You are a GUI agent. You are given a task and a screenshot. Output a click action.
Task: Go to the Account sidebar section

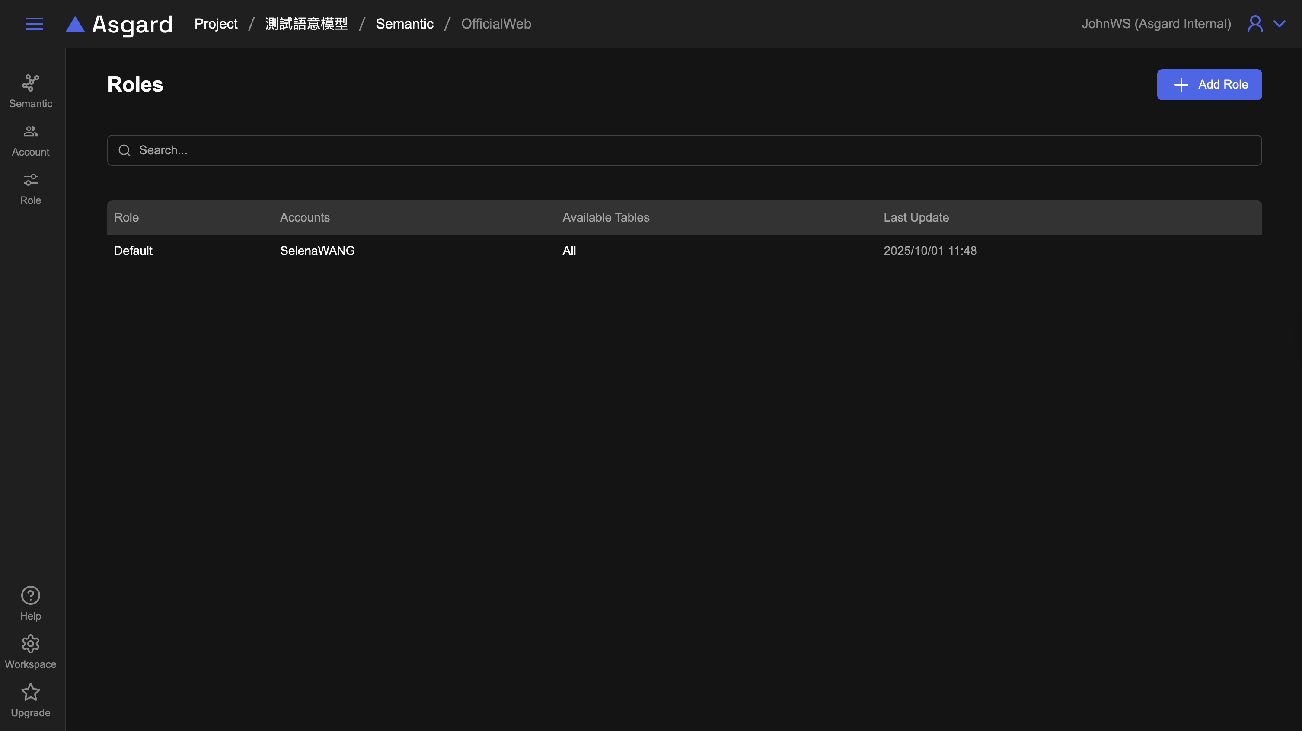(x=30, y=140)
